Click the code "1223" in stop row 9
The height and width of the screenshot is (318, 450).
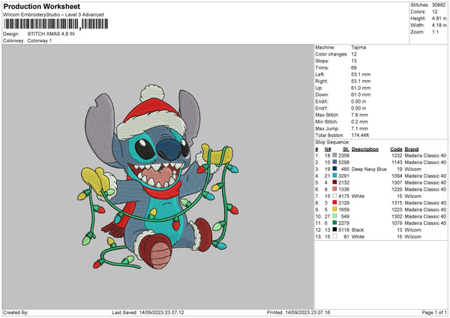click(x=397, y=209)
